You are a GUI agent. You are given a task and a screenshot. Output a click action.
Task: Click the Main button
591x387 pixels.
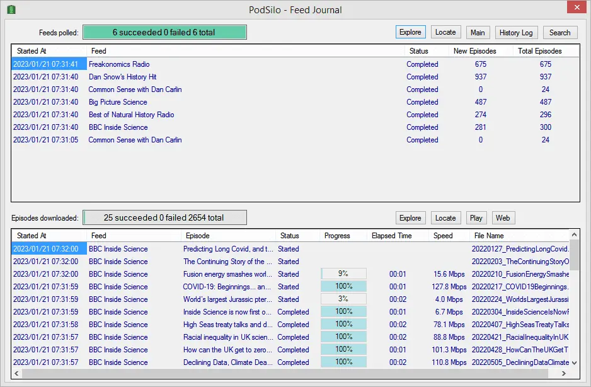478,33
